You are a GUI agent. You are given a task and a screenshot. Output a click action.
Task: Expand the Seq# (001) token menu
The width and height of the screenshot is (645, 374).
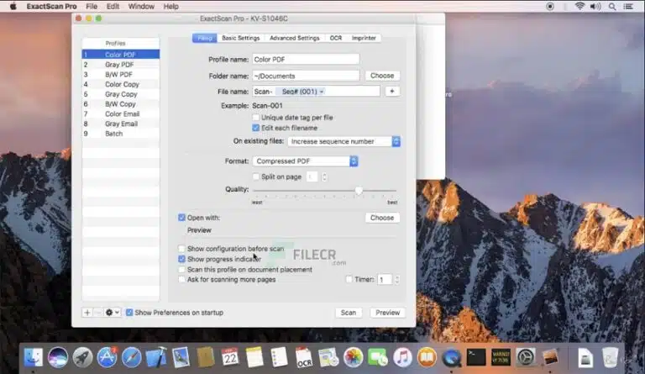click(322, 92)
